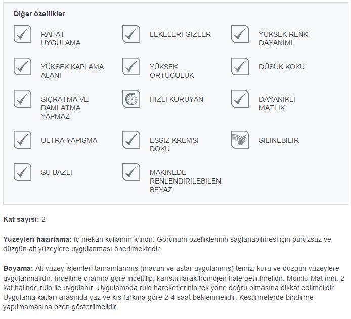Screen dimensions: 351x319
Task: Click the checkmark icon for YÜKSEK RENK DAYANIMI
Action: tap(240, 34)
